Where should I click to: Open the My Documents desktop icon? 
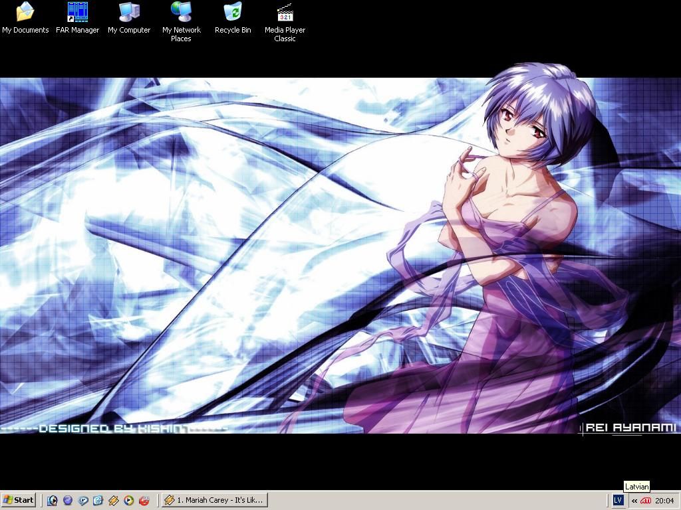click(25, 17)
